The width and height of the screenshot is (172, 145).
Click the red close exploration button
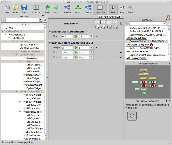[x=169, y=17]
